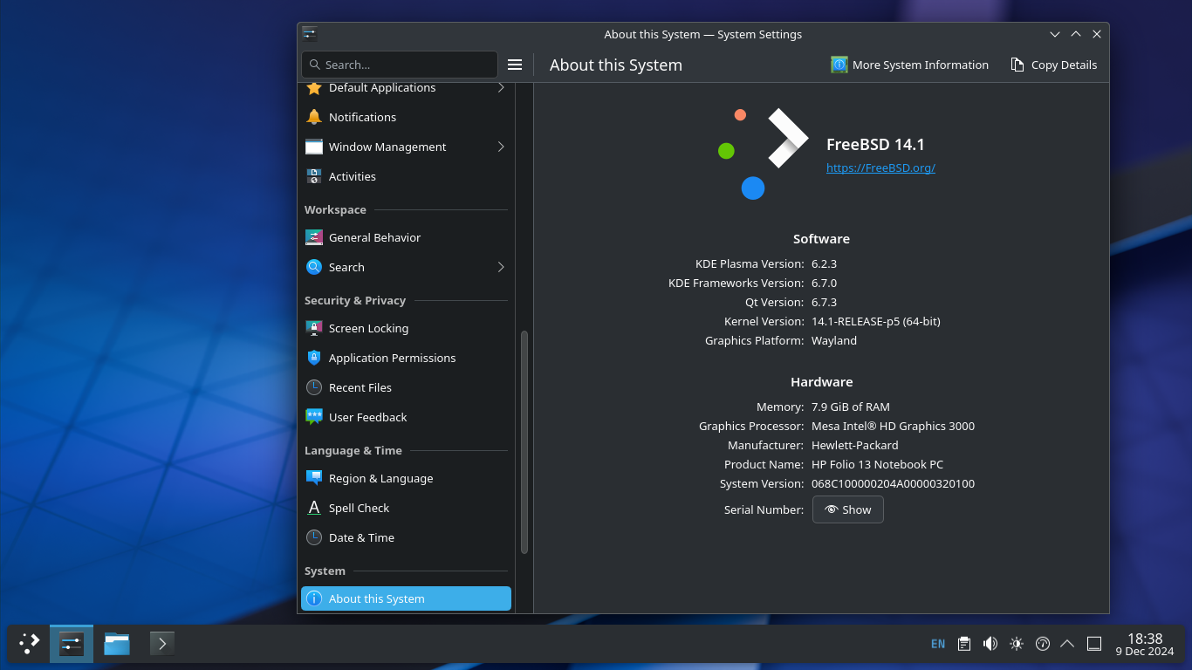Click the Notifications bell icon
This screenshot has width=1192, height=670.
(x=314, y=117)
